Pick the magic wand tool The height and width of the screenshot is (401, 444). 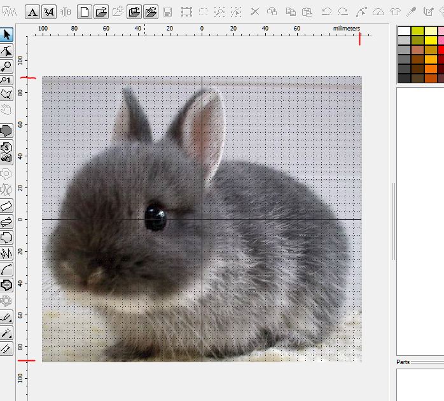point(6,333)
